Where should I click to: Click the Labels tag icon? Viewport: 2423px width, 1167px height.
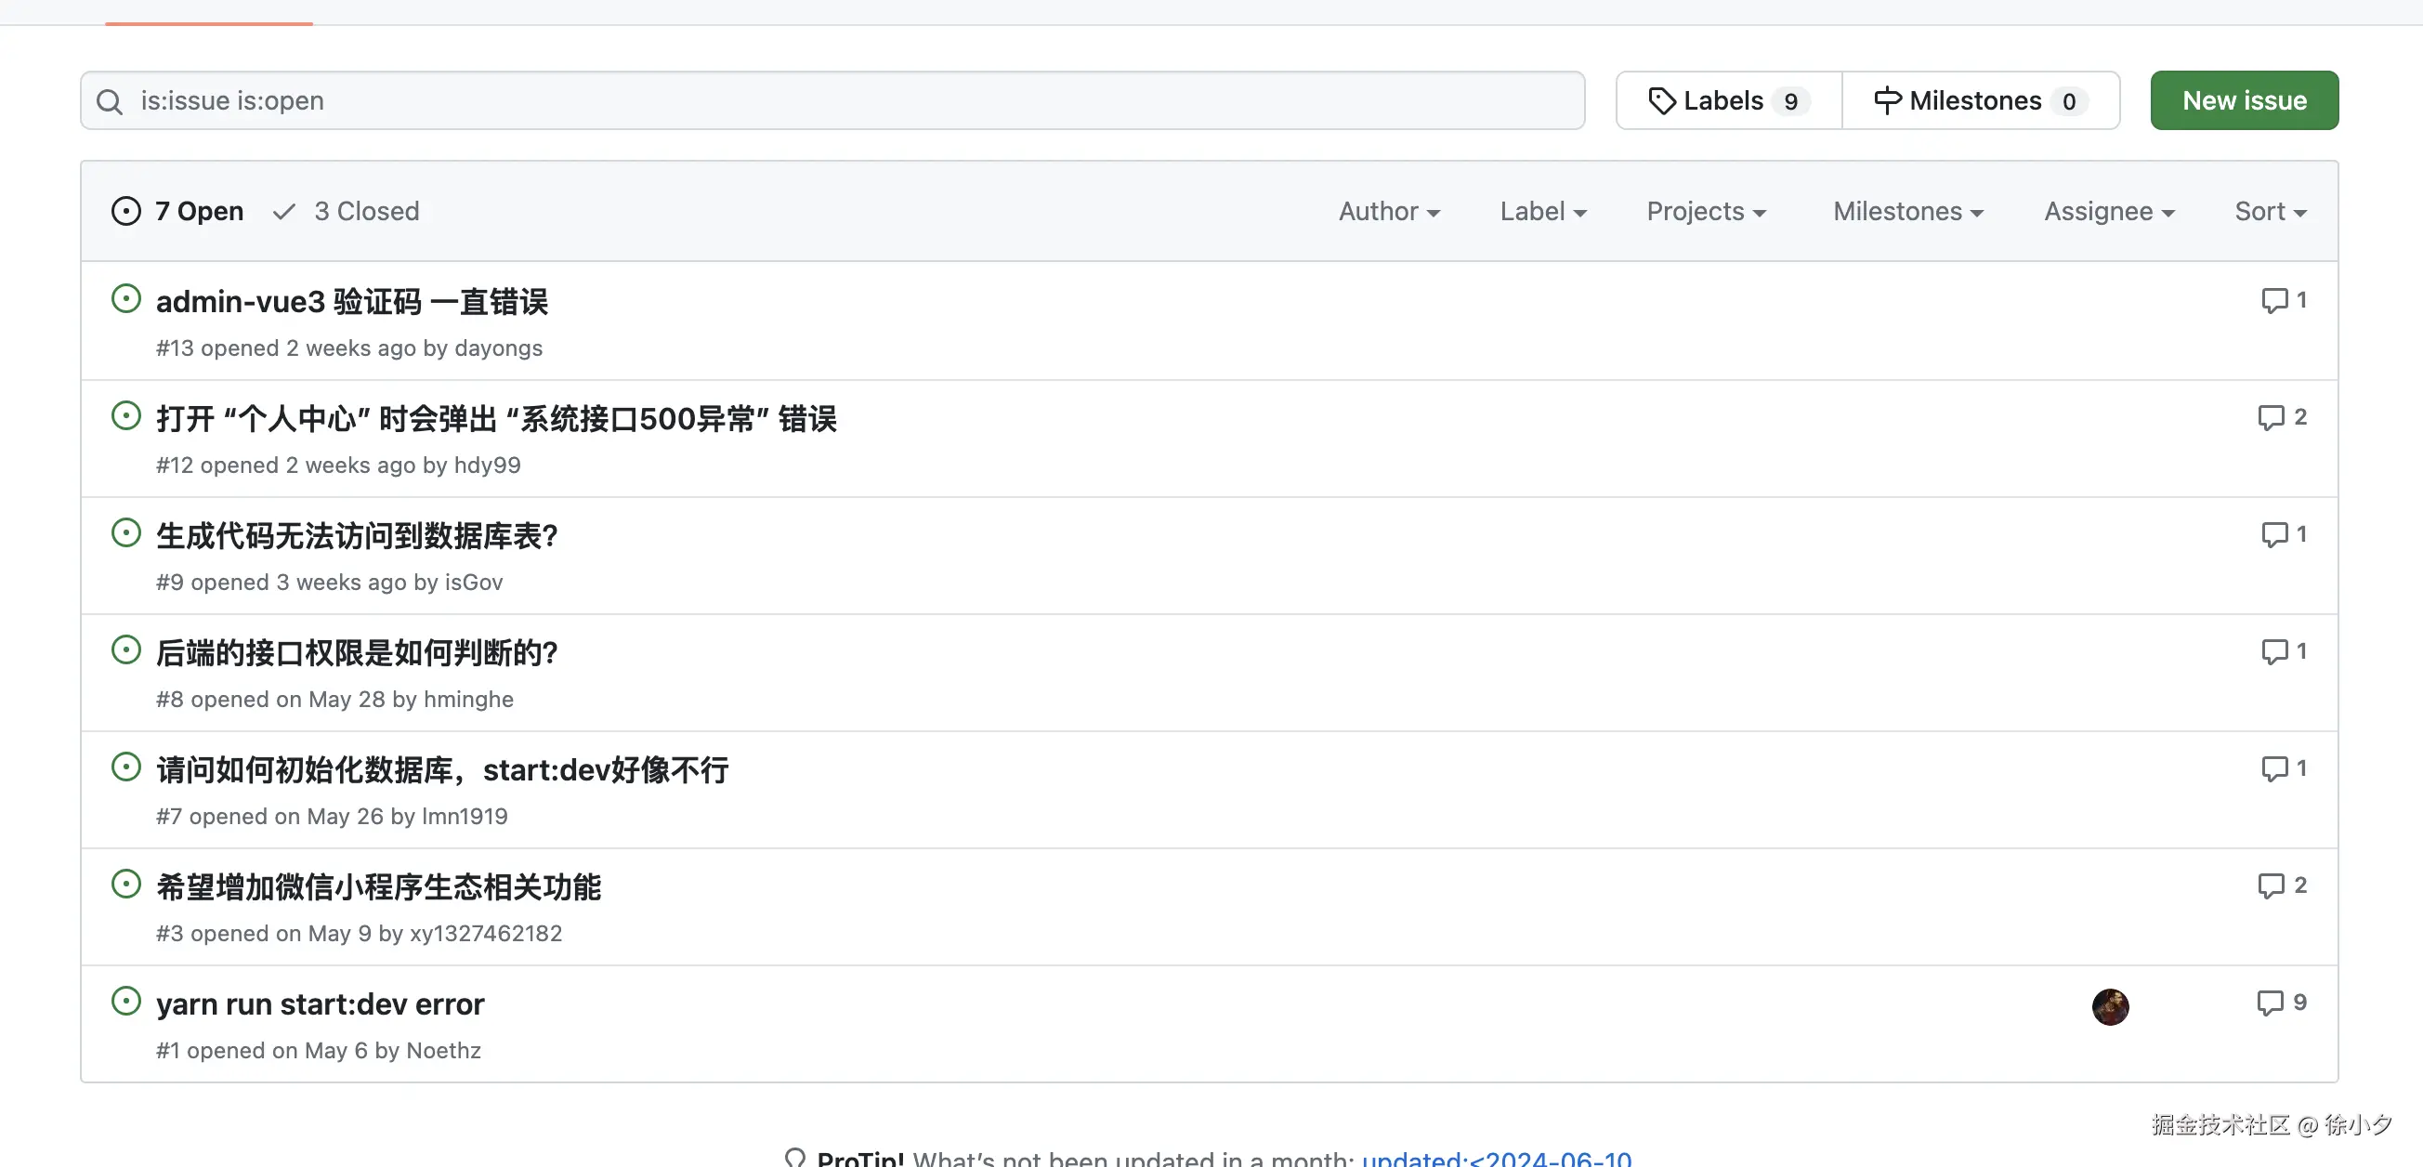1662,100
